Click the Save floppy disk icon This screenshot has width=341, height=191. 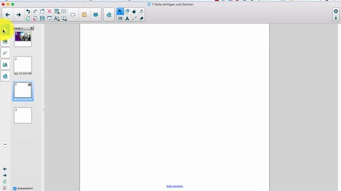(x=42, y=19)
